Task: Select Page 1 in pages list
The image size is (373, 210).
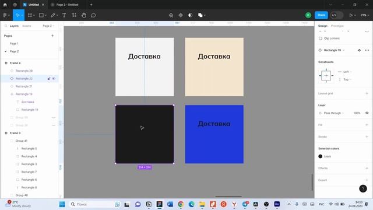Action: [x=14, y=44]
